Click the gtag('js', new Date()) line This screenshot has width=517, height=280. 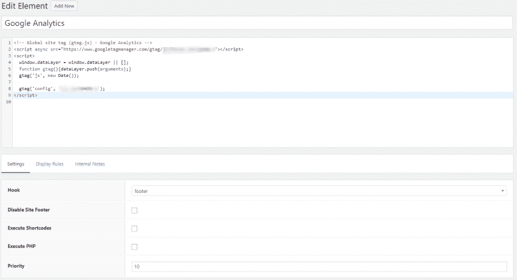[49, 75]
